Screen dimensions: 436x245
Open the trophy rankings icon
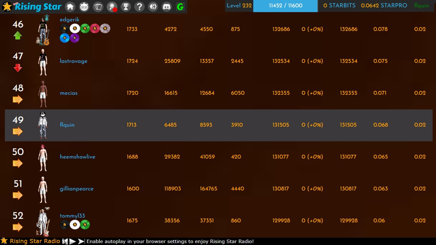(125, 7)
